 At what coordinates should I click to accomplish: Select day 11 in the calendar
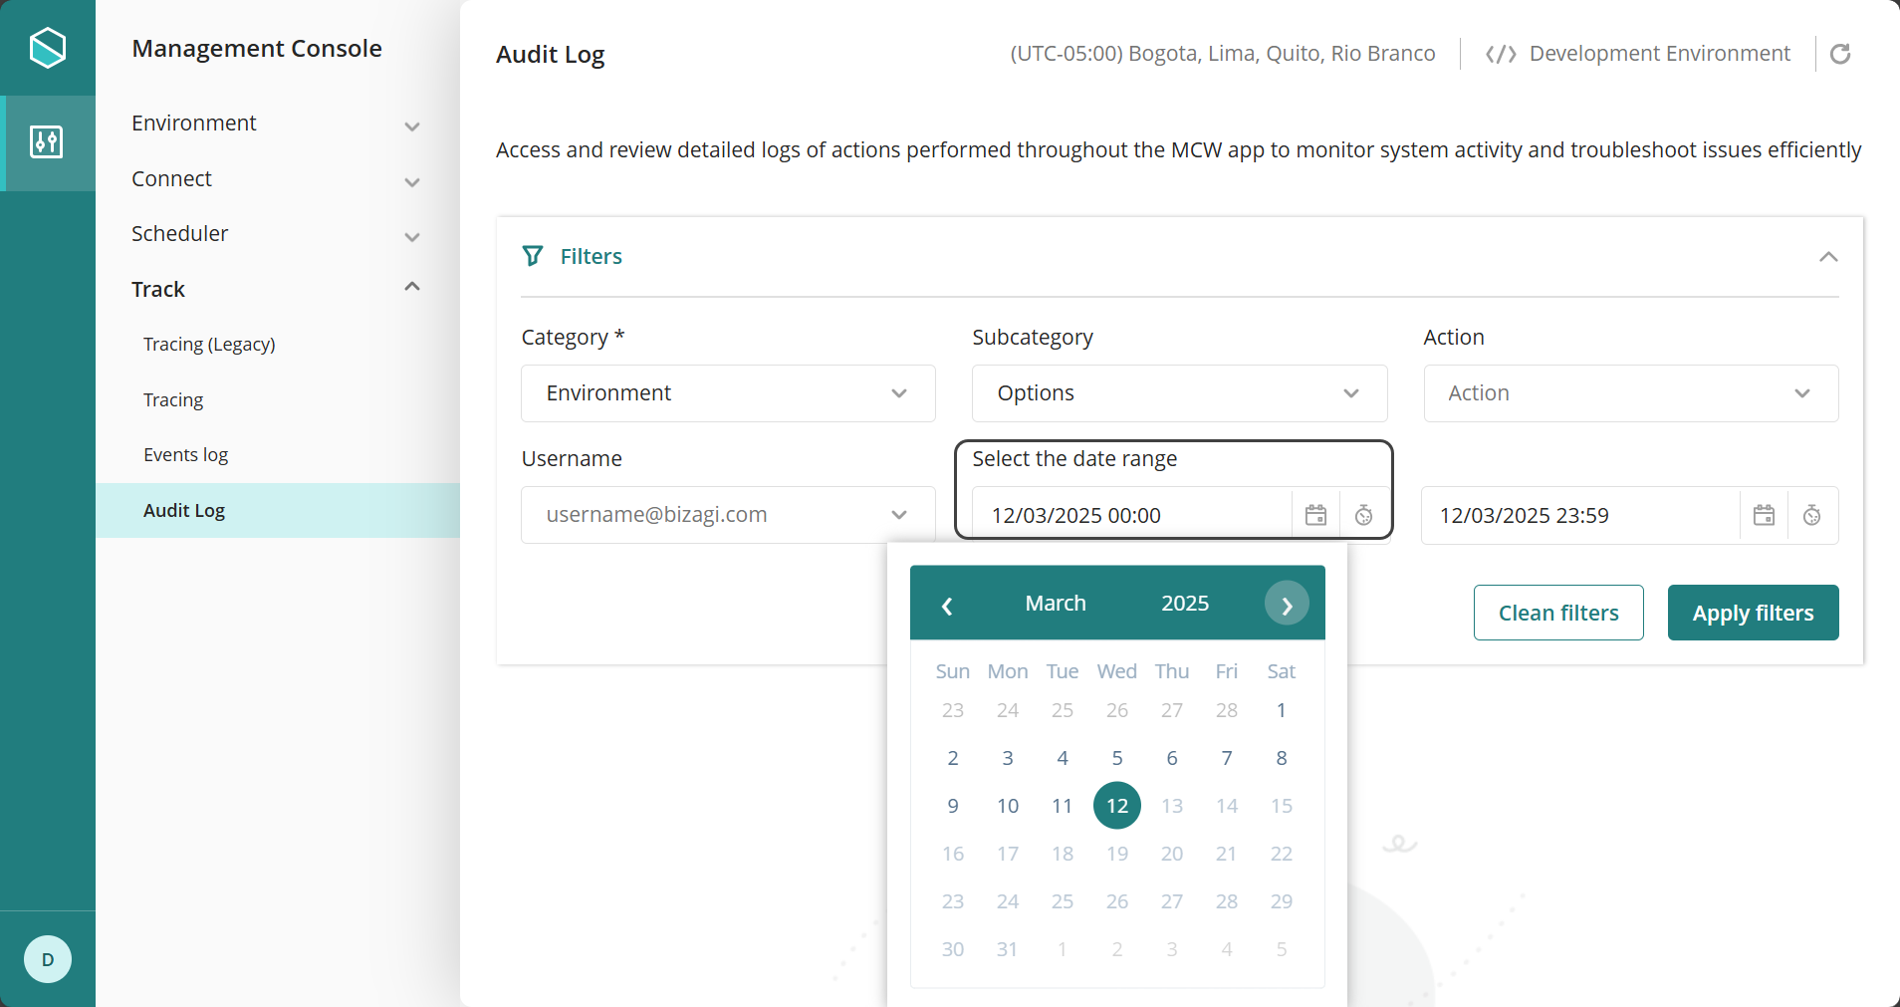click(1063, 806)
